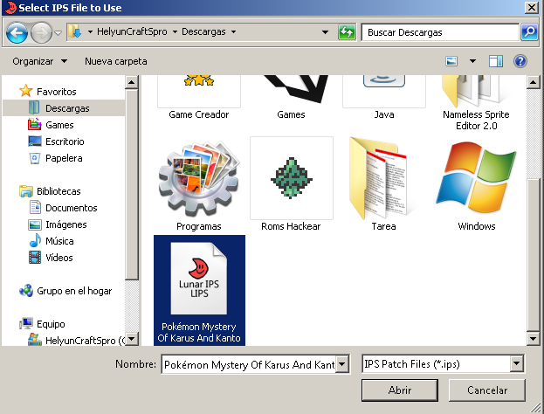Viewport: 544px width, 414px height.
Task: Click the help question mark icon
Action: pos(520,61)
